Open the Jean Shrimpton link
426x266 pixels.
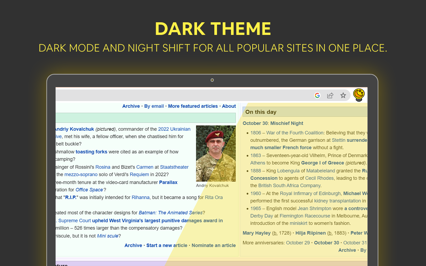coord(315,208)
